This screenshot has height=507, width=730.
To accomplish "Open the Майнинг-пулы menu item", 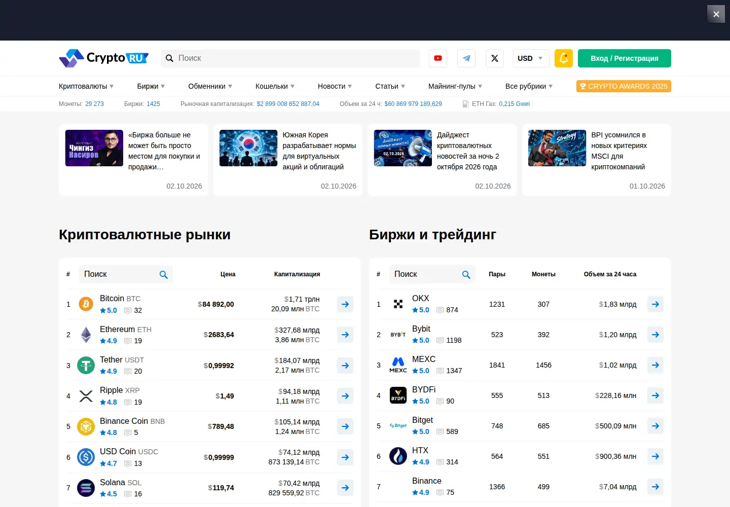I will [x=455, y=86].
